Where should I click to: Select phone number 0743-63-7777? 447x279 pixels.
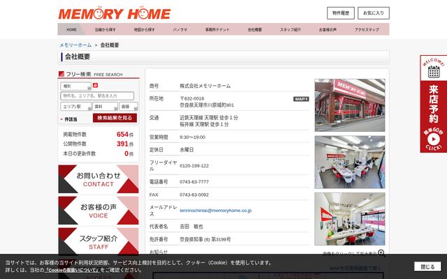194,181
